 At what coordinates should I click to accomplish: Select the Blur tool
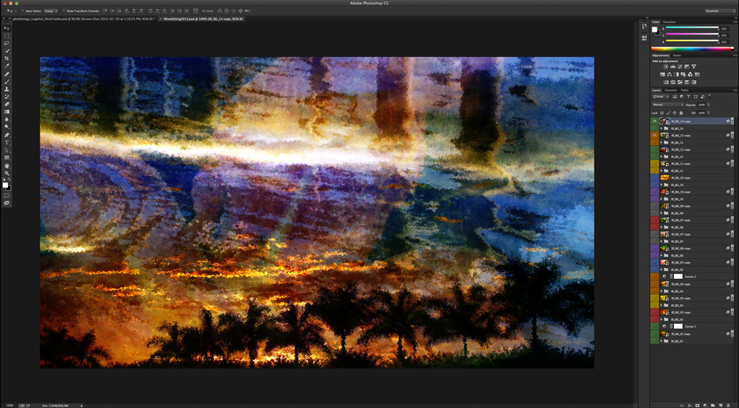6,119
